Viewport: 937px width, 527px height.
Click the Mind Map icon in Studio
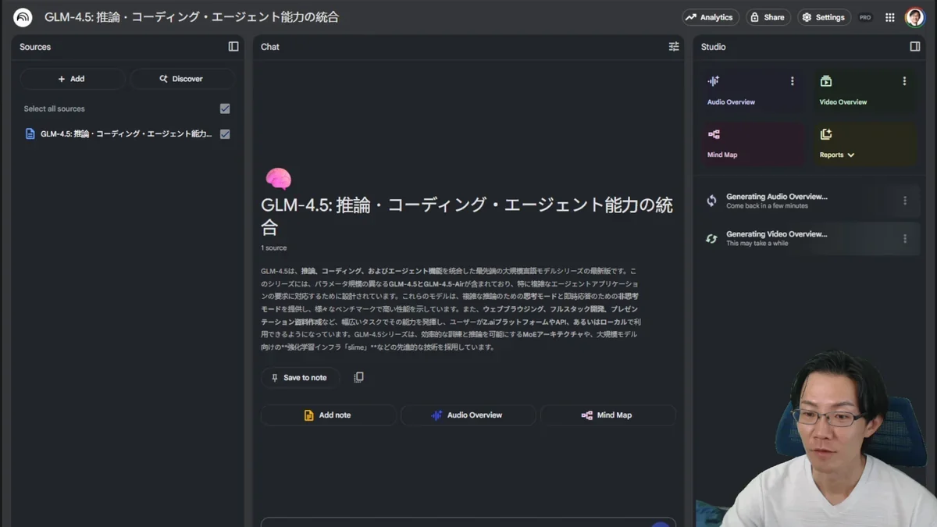[x=714, y=134]
